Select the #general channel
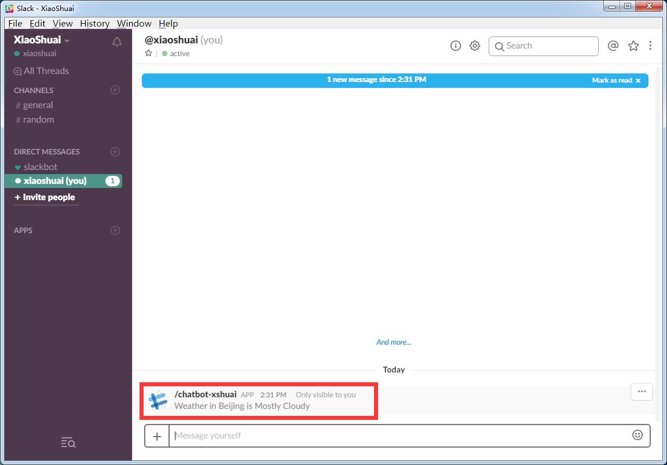The width and height of the screenshot is (667, 465). 35,105
